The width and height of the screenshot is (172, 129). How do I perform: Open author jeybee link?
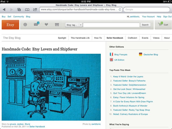(20, 124)
